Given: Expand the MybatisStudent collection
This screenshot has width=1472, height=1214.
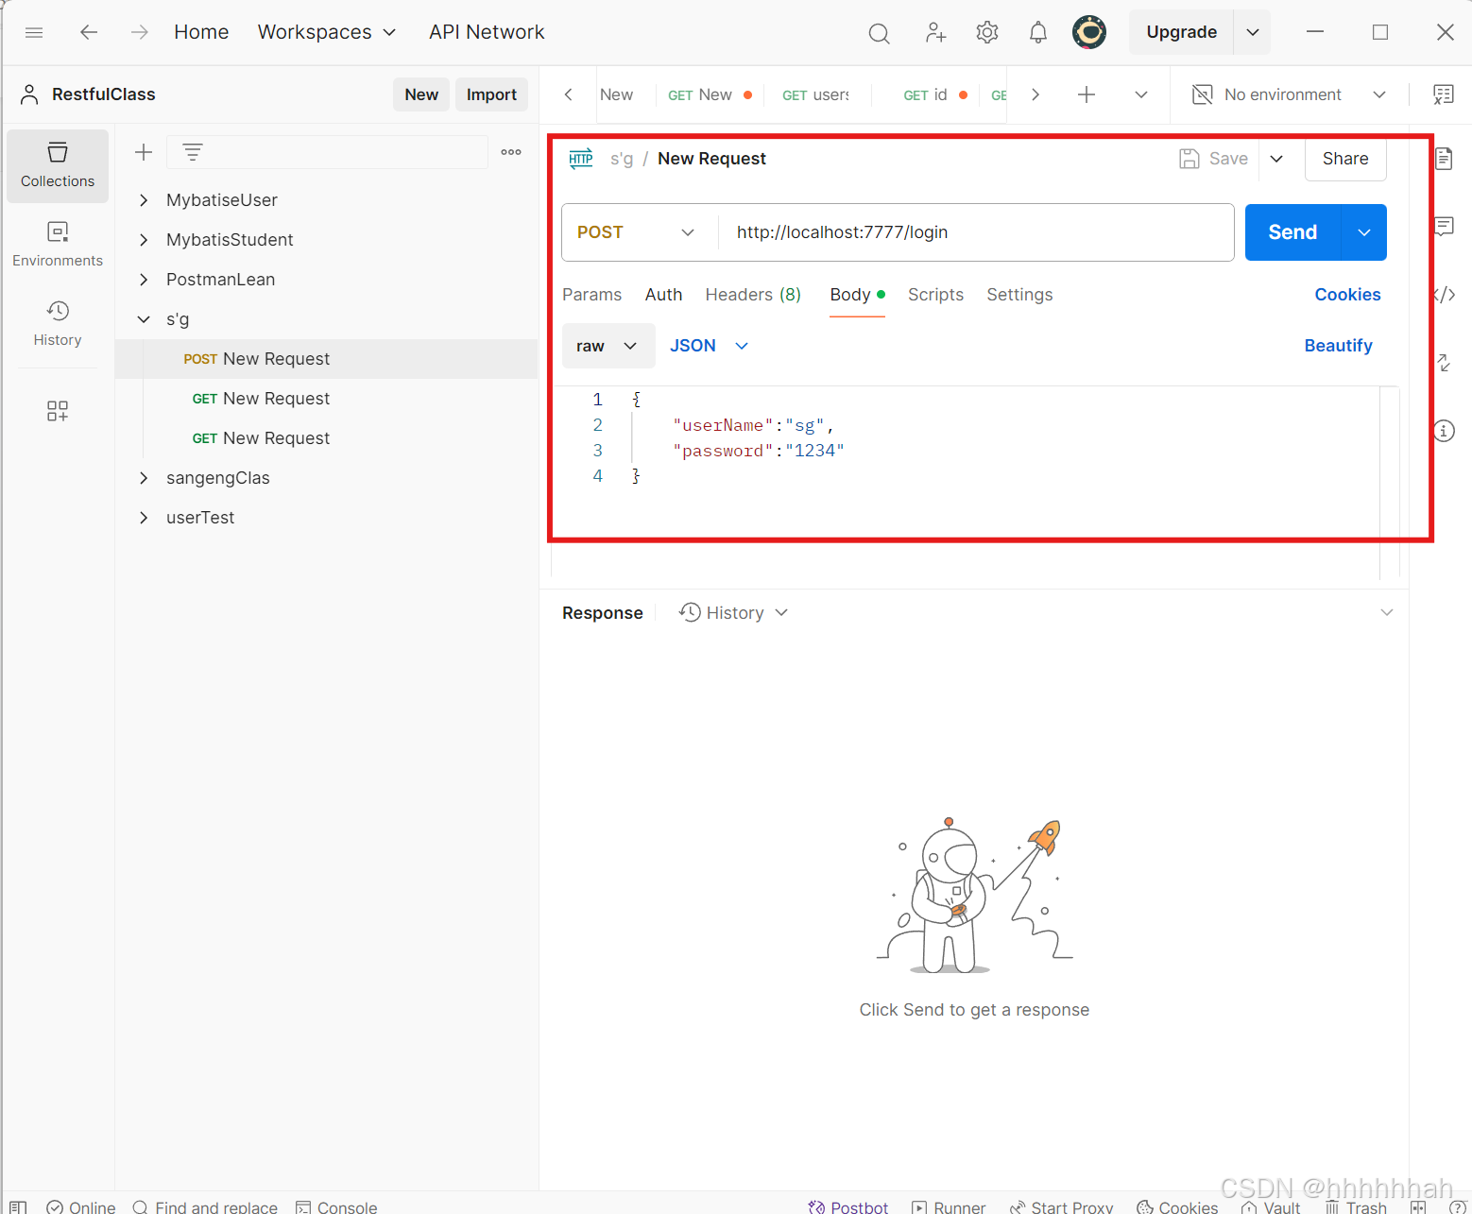Looking at the screenshot, I should point(144,240).
